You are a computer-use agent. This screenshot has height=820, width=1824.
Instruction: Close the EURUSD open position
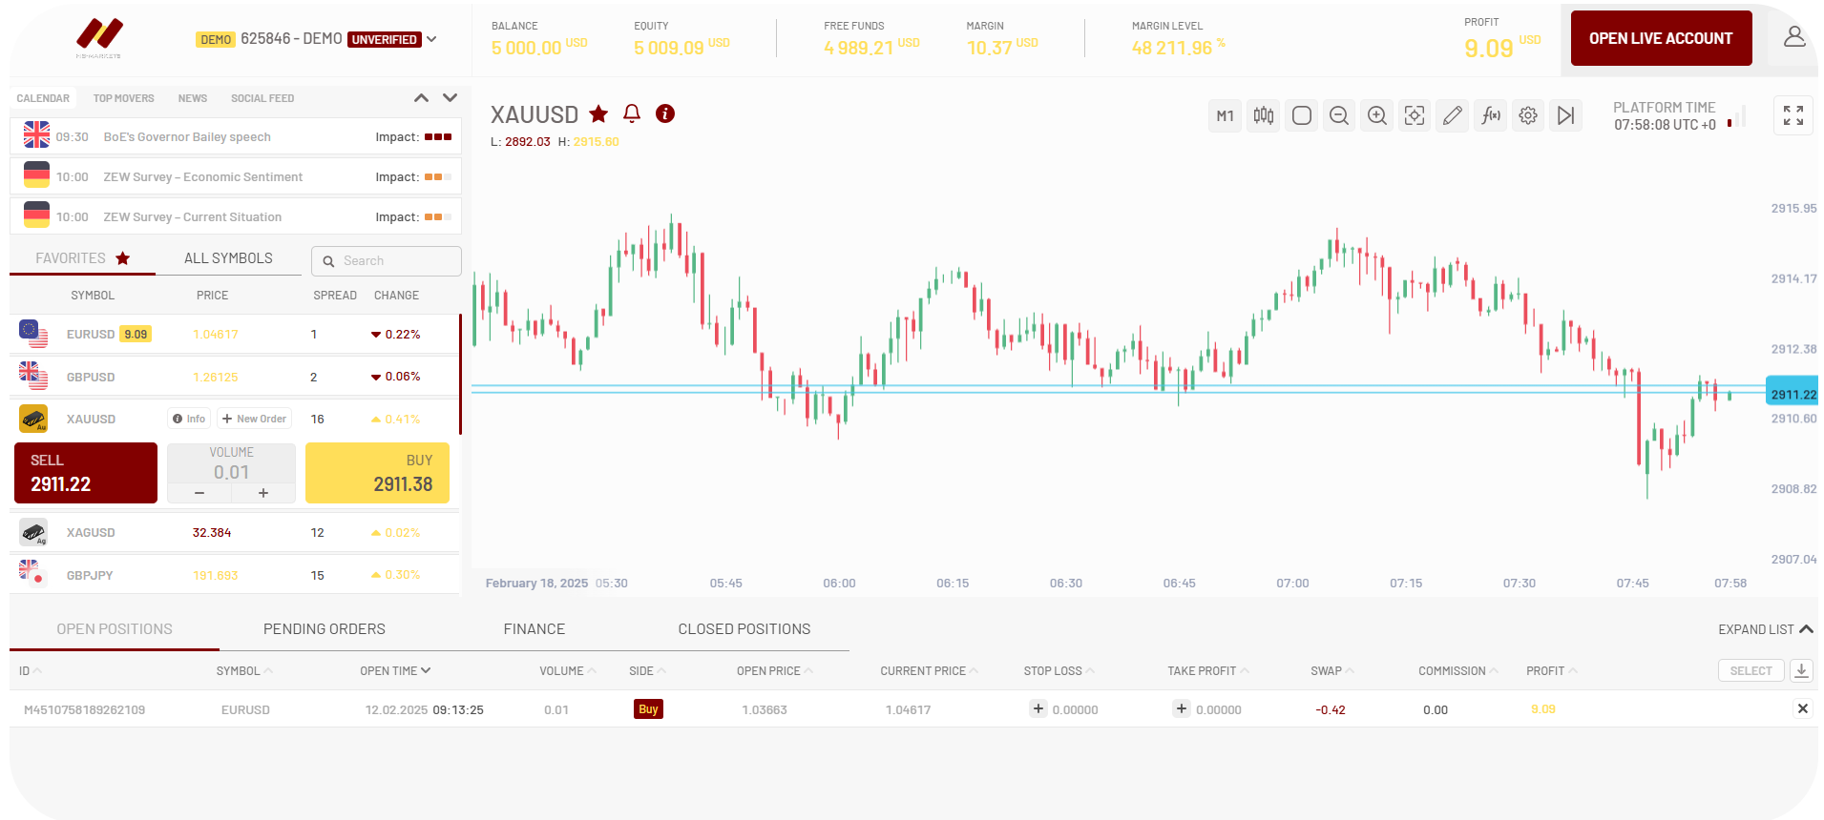(1802, 708)
